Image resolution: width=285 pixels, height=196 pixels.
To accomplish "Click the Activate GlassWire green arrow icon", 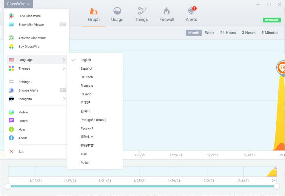I will pos(11,38).
